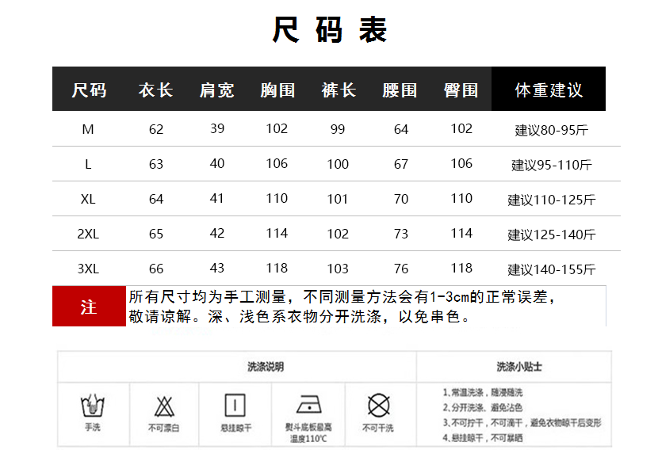This screenshot has height=469, width=658.
Task: Click 腰围 value 67 in L row
Action: (401, 164)
